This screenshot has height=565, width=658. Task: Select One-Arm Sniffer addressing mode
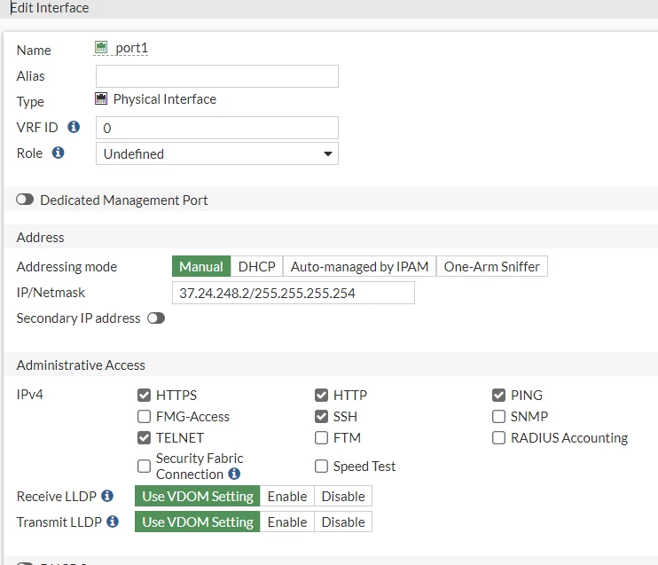point(492,266)
